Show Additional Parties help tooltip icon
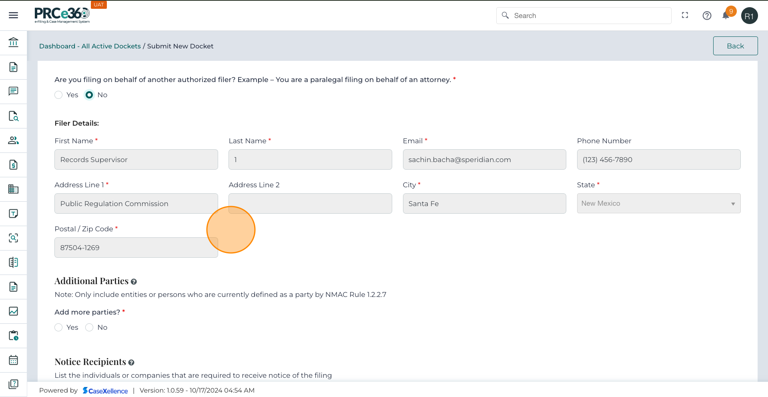This screenshot has width=768, height=397. click(x=134, y=282)
